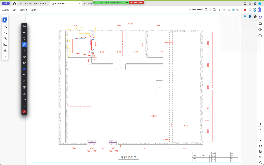
Task: Click the download icon in annotation toolbar
Action: pyautogui.click(x=24, y=93)
